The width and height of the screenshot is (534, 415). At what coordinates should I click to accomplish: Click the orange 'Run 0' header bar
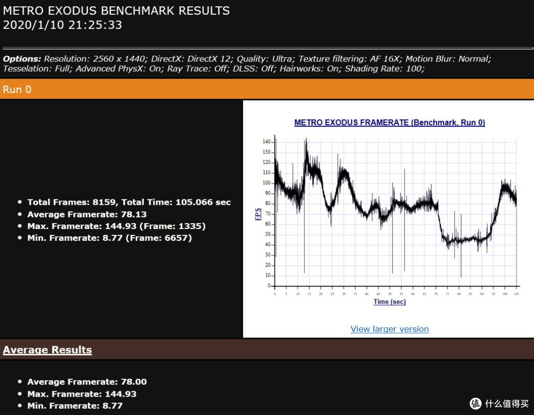267,89
